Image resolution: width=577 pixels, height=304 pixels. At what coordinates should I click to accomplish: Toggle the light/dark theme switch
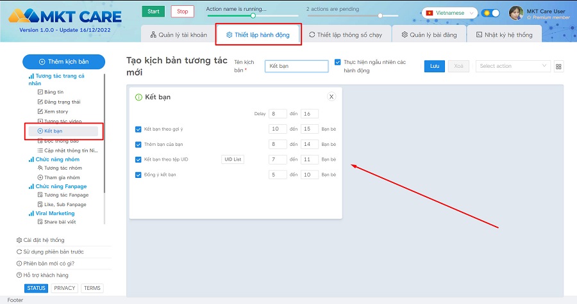point(491,13)
